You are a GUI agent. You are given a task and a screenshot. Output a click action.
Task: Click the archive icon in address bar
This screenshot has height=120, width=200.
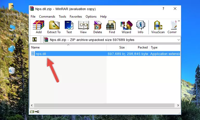pyautogui.click(x=46, y=40)
